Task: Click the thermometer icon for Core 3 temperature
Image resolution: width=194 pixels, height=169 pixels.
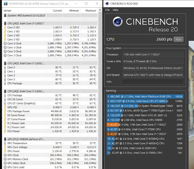Action: [x=5, y=79]
